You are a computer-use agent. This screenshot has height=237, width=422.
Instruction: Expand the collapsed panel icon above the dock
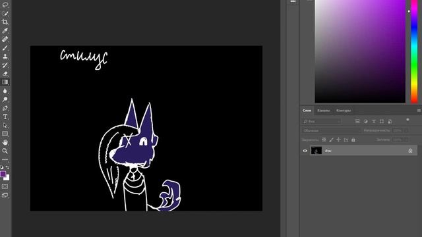click(x=293, y=1)
